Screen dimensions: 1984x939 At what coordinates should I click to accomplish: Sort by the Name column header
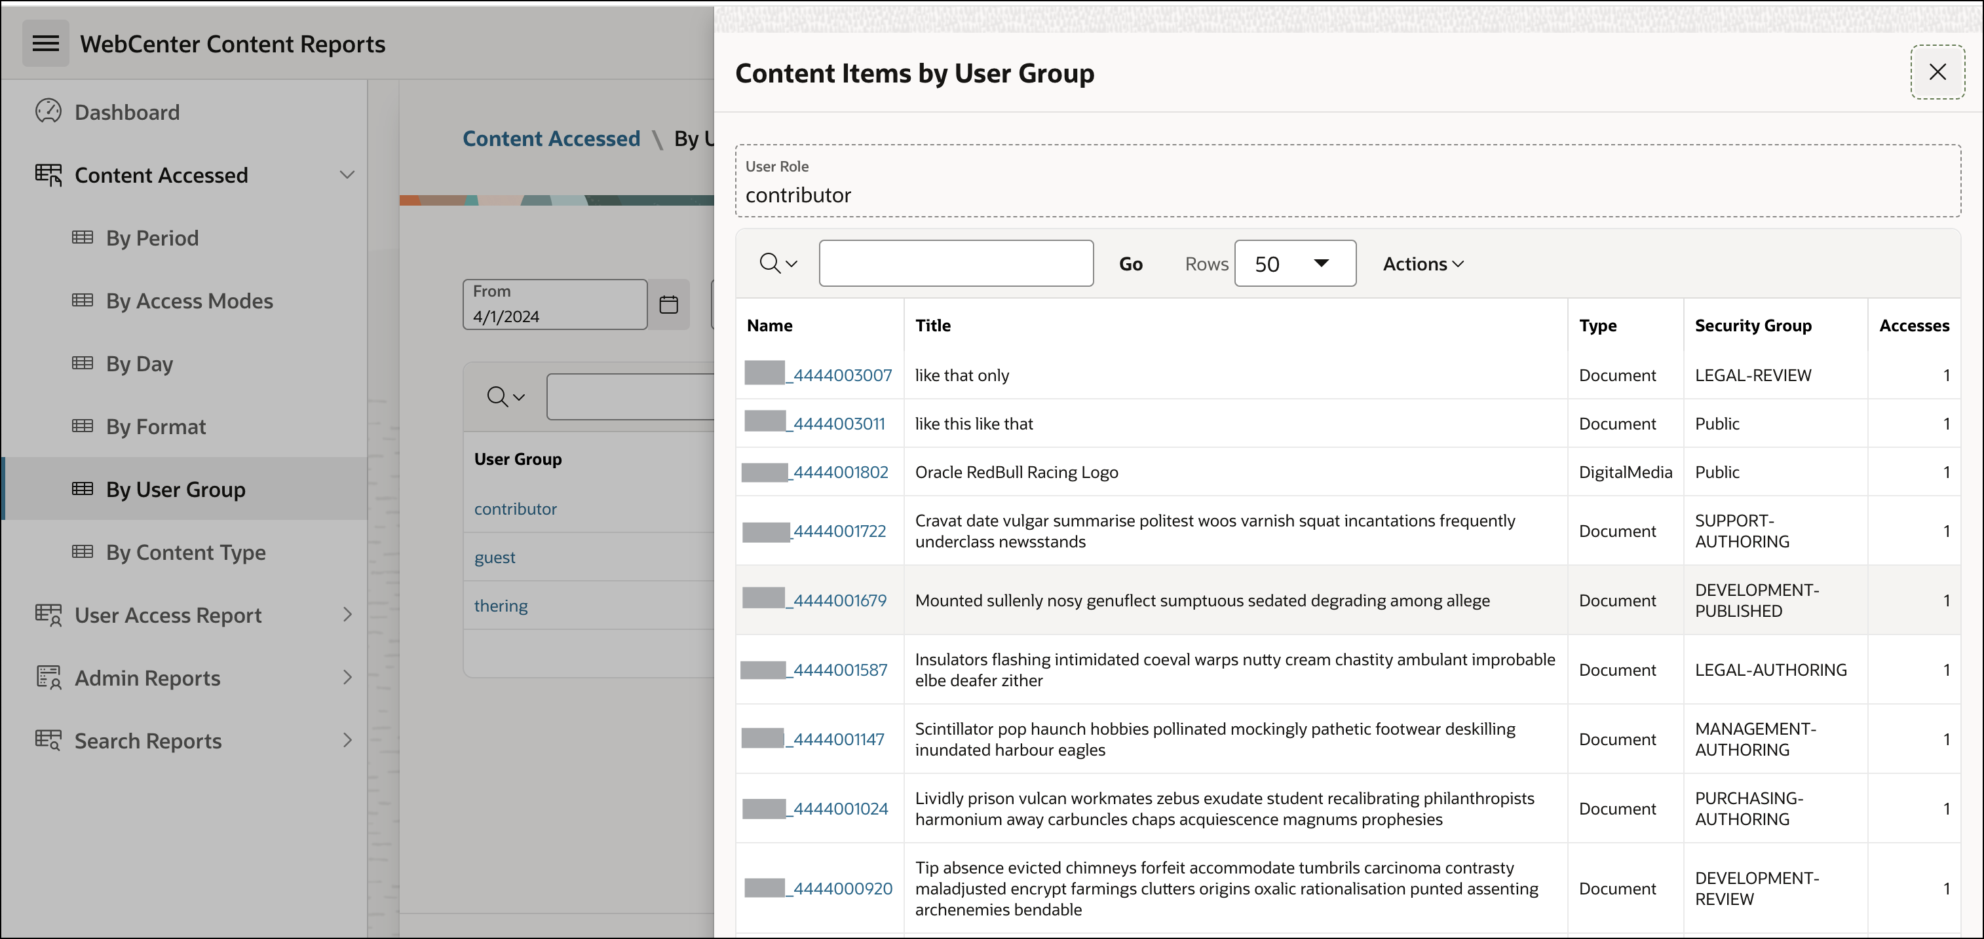point(769,325)
